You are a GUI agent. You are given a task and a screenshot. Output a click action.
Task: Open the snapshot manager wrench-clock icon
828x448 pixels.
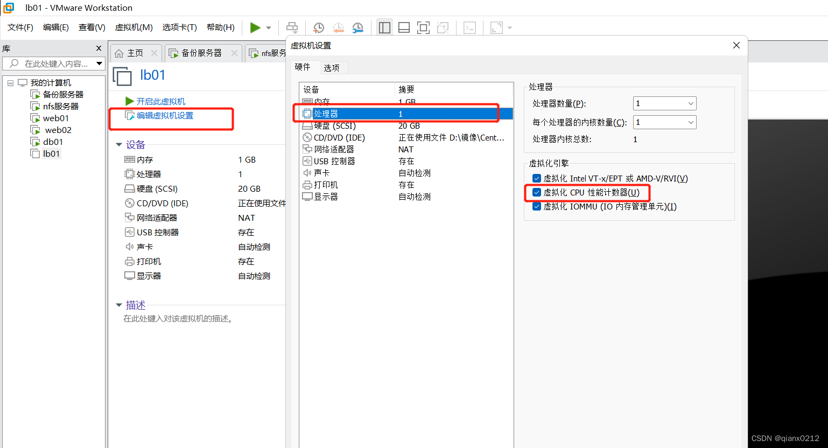[x=358, y=27]
